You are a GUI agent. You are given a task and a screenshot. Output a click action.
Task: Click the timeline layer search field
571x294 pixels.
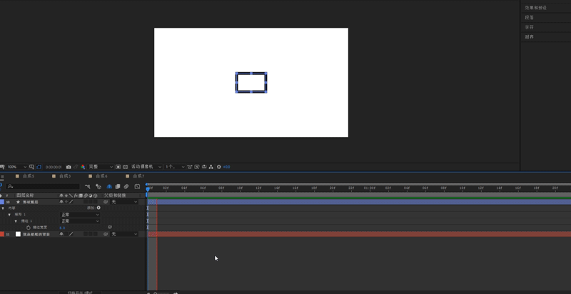click(43, 186)
